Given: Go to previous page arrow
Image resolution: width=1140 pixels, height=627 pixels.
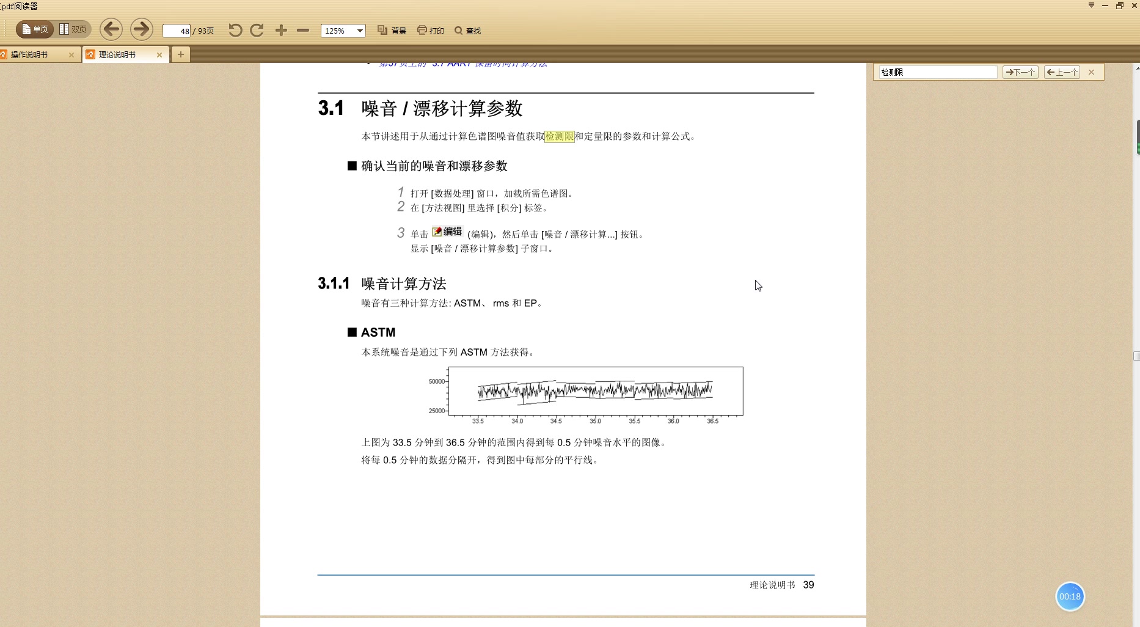Looking at the screenshot, I should click(111, 29).
